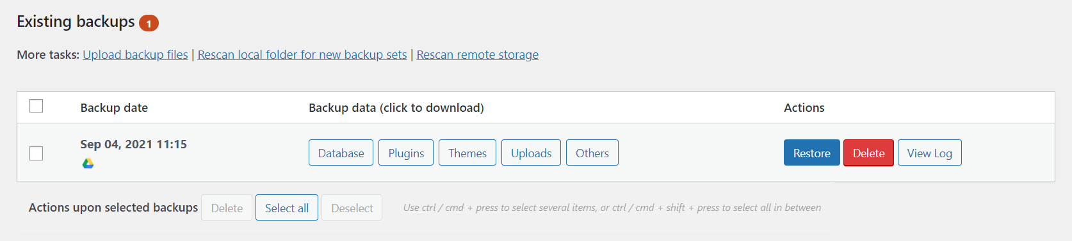1072x241 pixels.
Task: Download the Database backup file
Action: (341, 153)
